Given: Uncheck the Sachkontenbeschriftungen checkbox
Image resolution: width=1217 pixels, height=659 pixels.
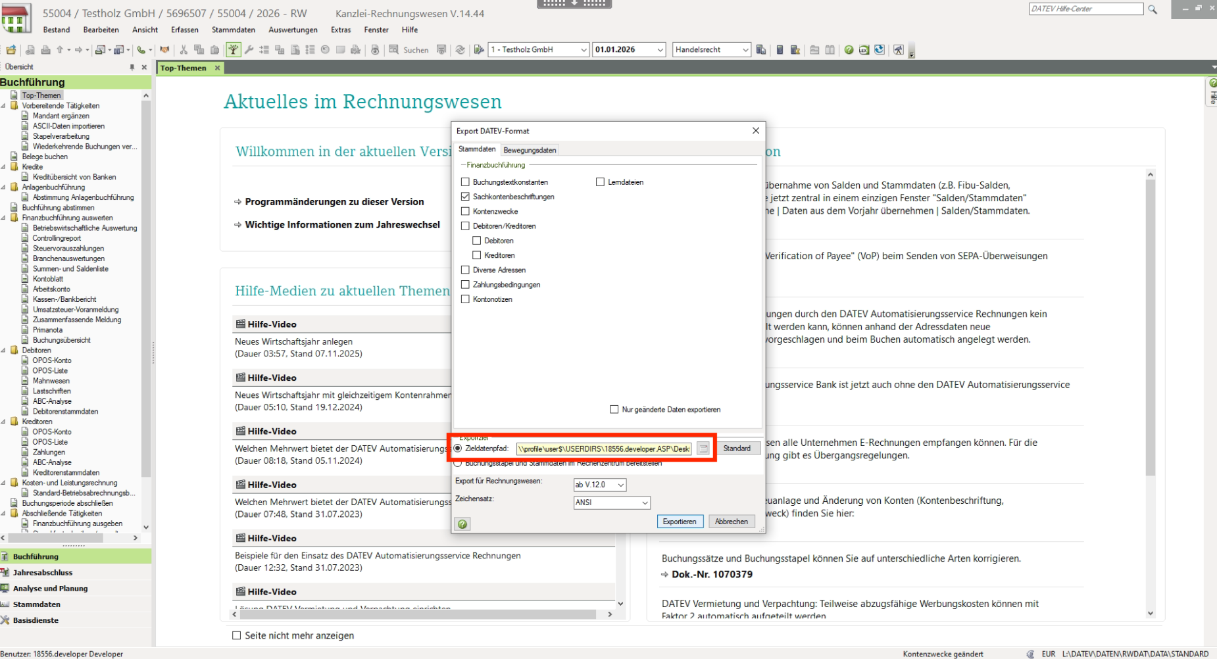Looking at the screenshot, I should 466,197.
